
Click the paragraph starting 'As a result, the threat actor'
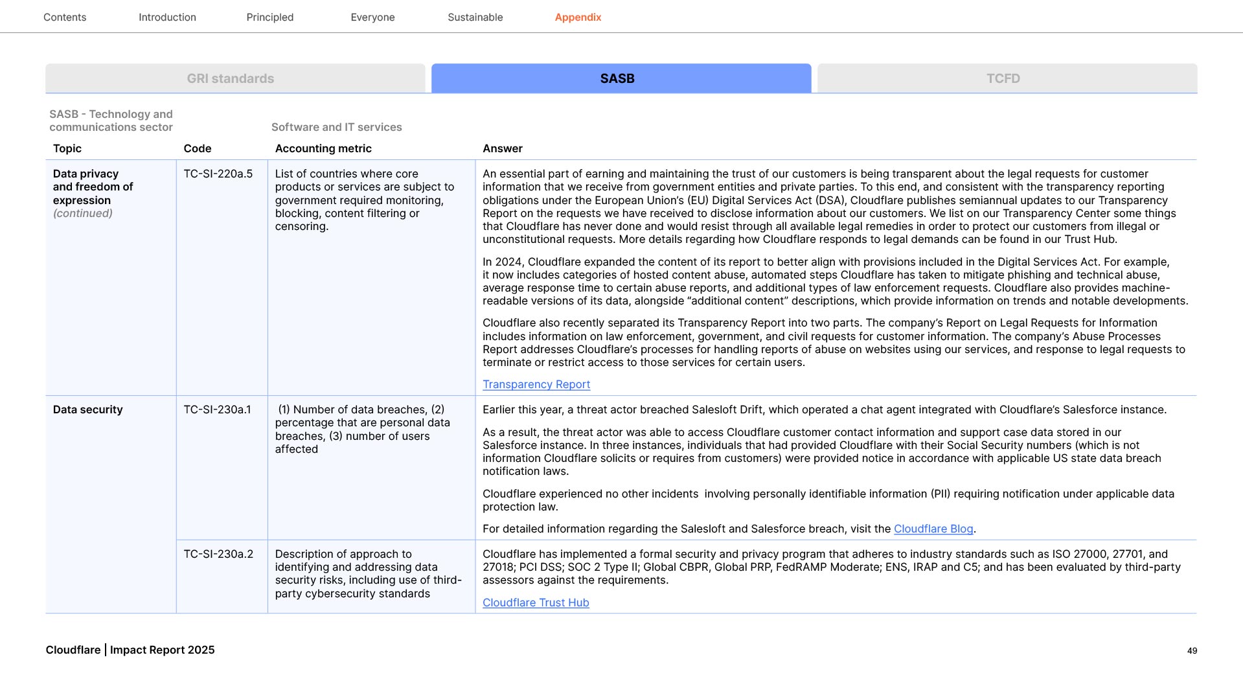tap(822, 452)
